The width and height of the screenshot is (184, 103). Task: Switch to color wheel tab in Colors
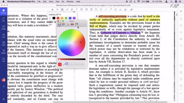(60, 24)
